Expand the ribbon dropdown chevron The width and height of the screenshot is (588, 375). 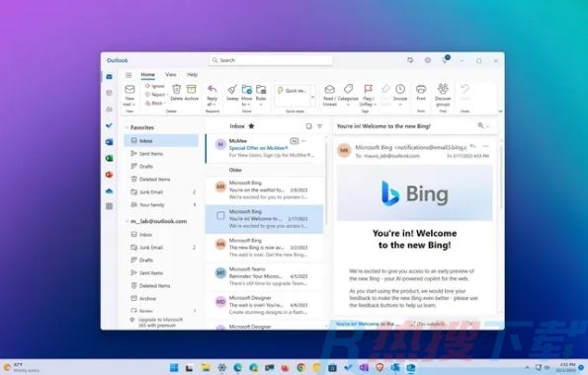coord(500,112)
